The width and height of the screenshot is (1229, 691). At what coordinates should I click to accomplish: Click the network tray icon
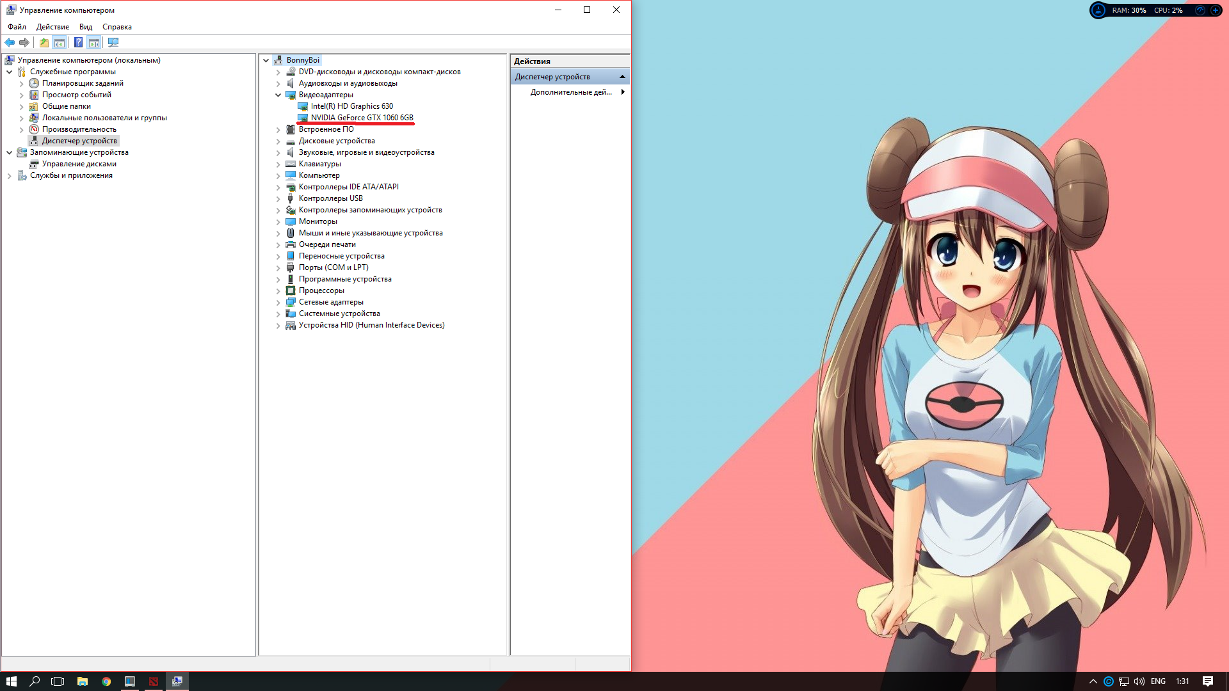click(1124, 681)
